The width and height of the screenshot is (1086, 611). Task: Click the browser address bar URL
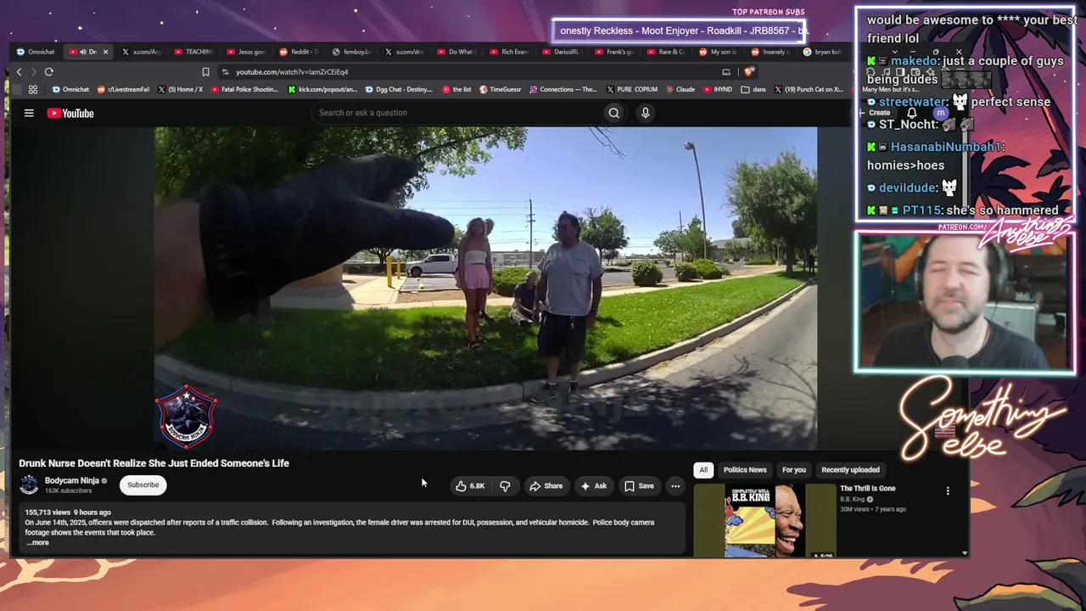(292, 72)
